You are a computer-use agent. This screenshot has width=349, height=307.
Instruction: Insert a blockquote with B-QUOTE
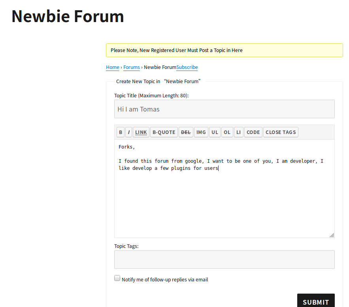164,132
